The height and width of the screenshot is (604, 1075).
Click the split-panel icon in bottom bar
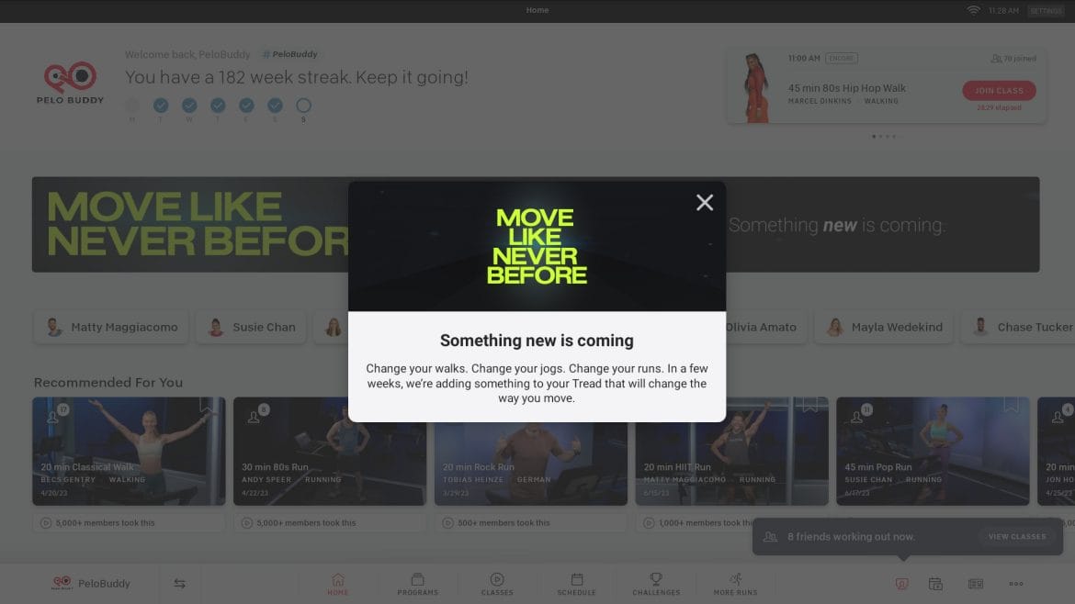pos(976,584)
